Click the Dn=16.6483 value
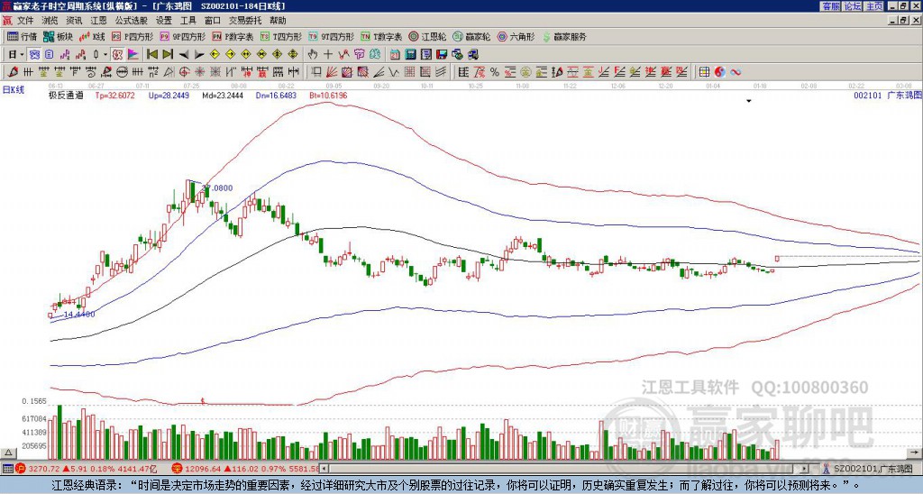 pyautogui.click(x=276, y=95)
